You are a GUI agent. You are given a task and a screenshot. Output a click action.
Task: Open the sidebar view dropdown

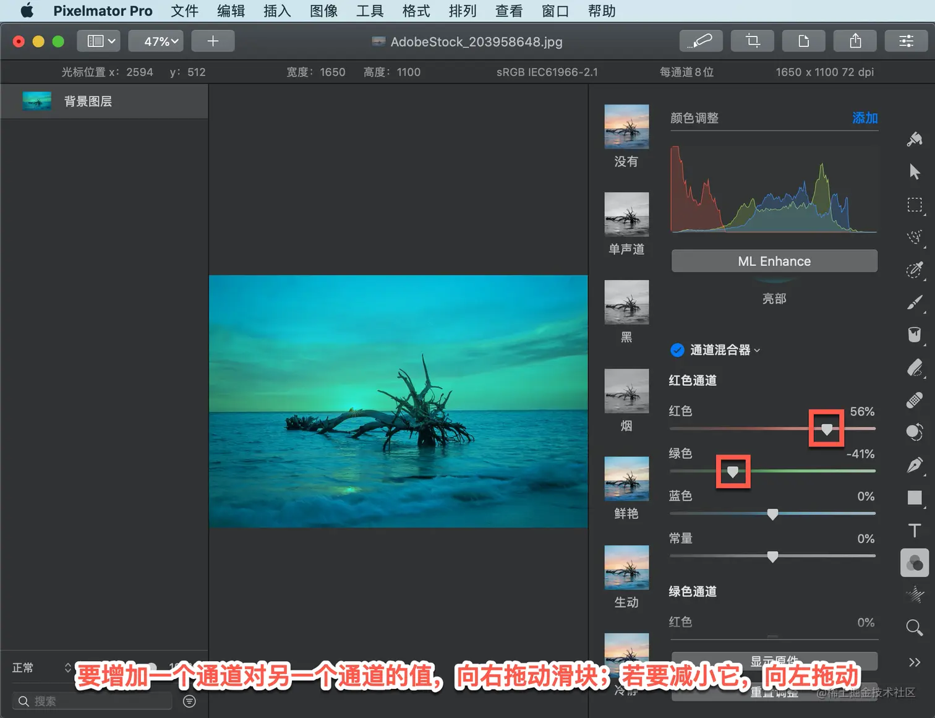click(99, 41)
